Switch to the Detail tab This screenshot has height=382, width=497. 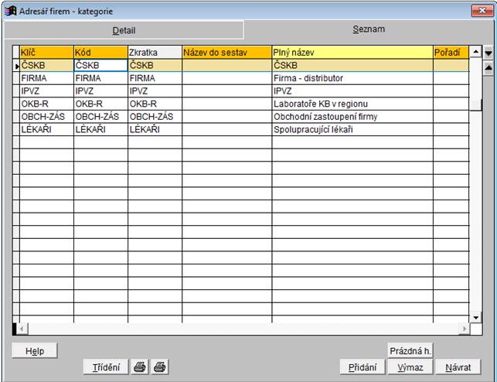(124, 30)
